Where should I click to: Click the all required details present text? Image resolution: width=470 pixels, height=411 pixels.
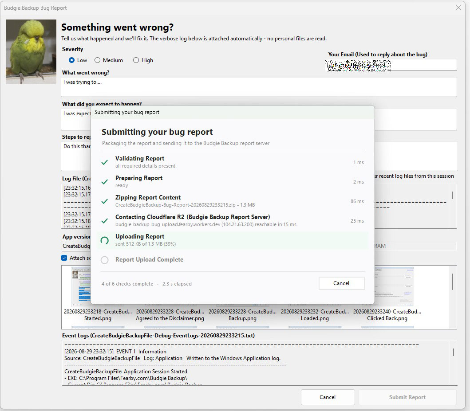[x=145, y=166]
